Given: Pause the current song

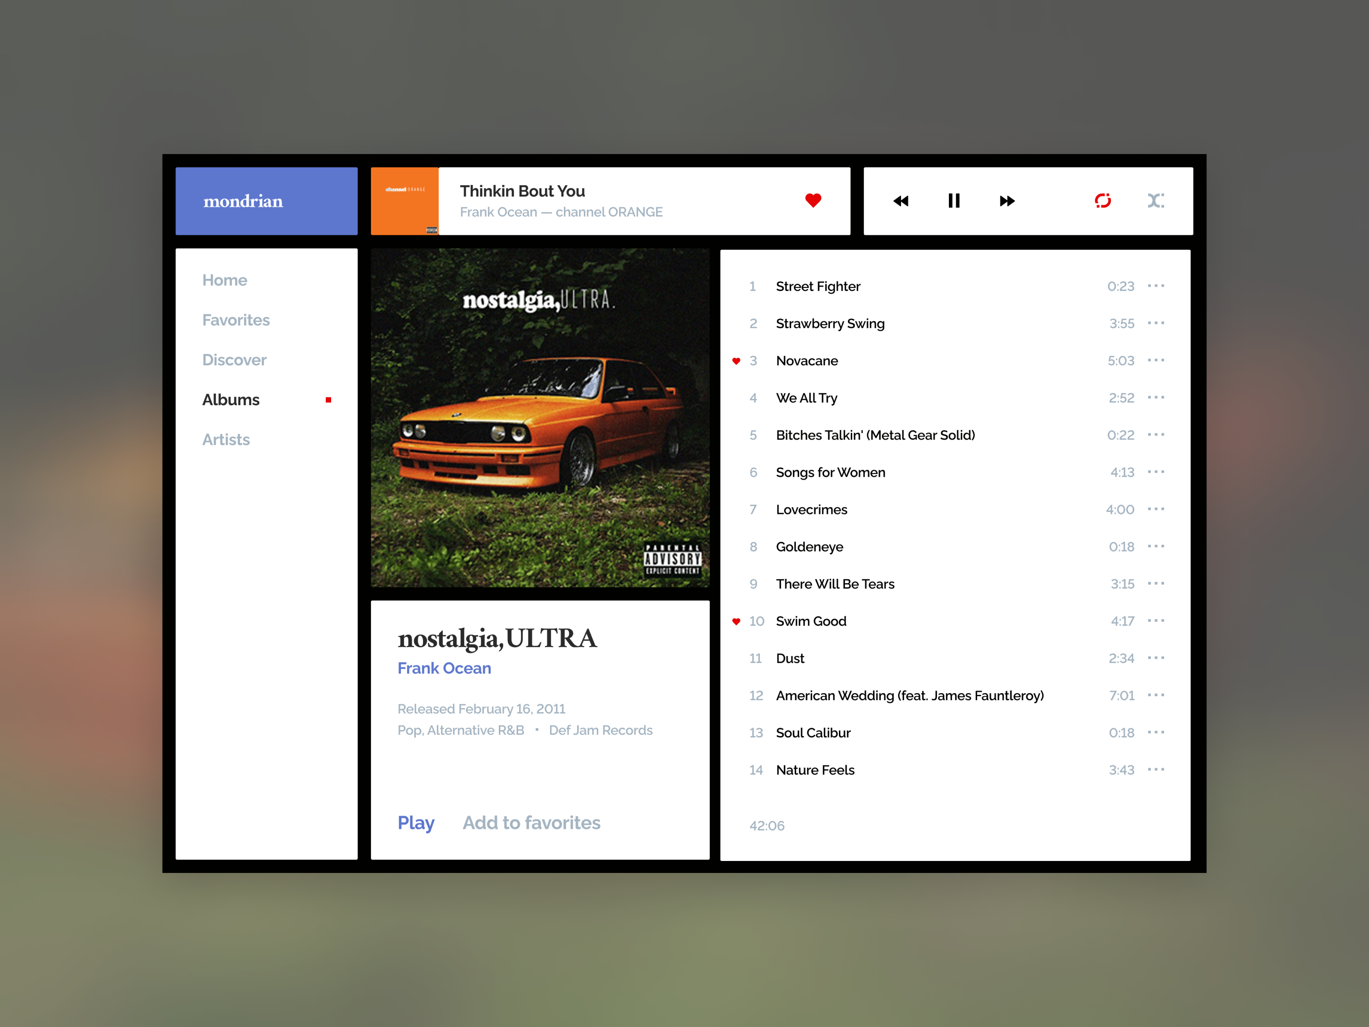Looking at the screenshot, I should 954,201.
